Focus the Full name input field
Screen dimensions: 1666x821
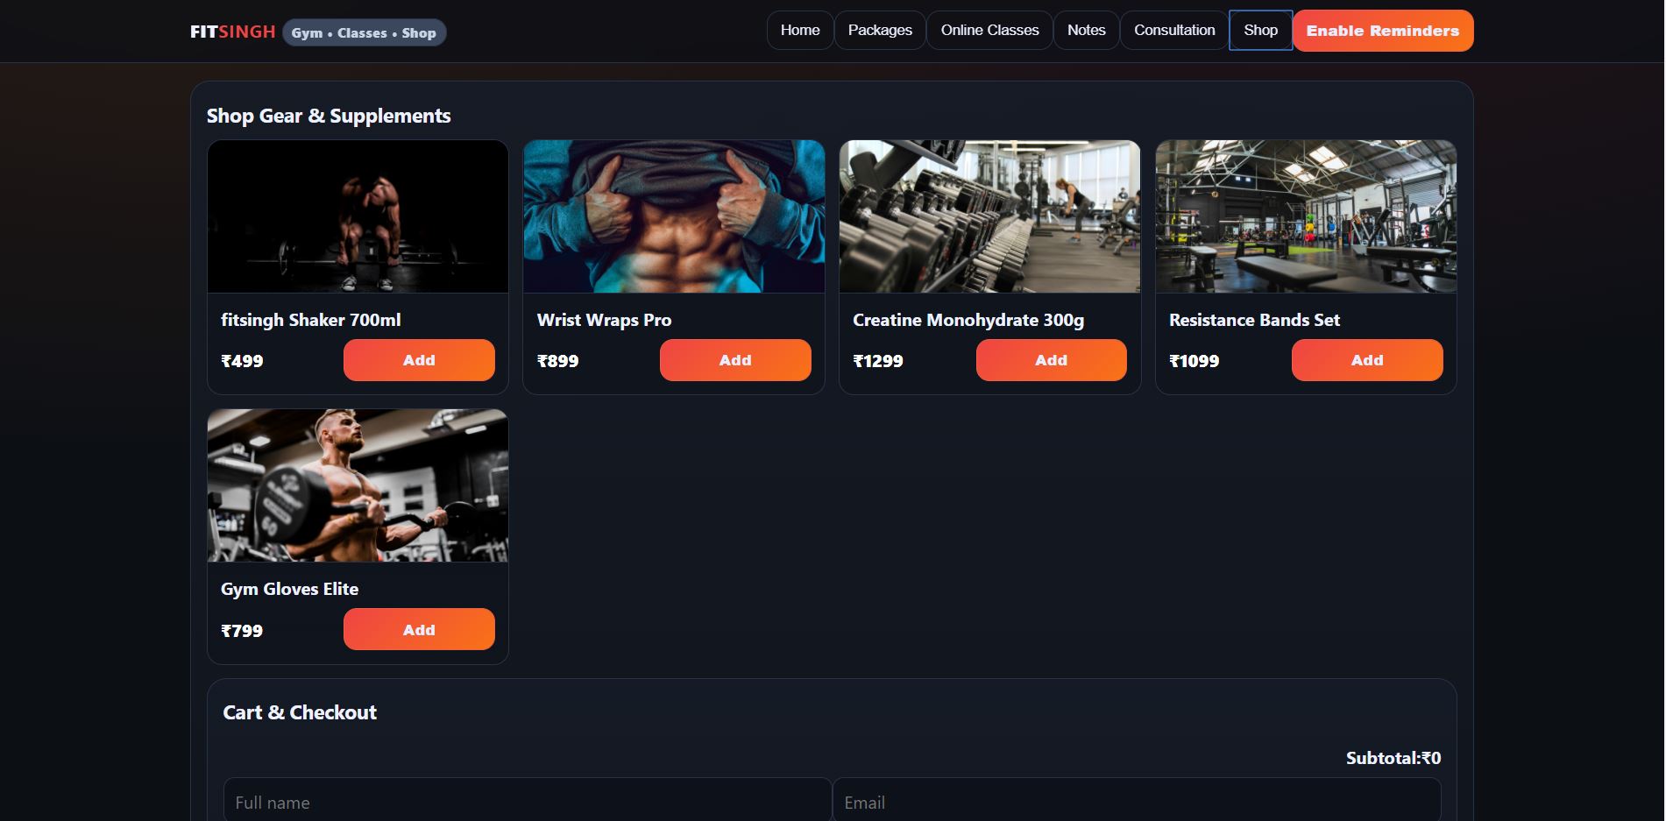coord(527,802)
